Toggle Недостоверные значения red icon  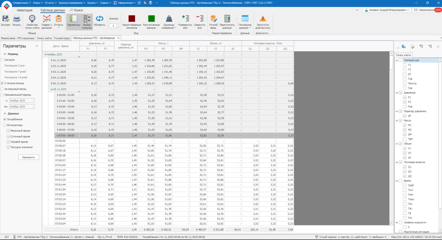(x=132, y=19)
